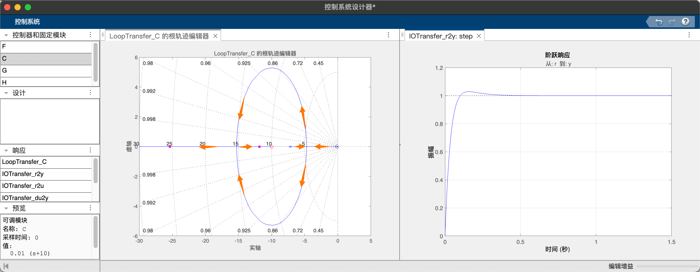This screenshot has width=700, height=272.
Task: Click the 编辑增益 status label
Action: click(621, 266)
